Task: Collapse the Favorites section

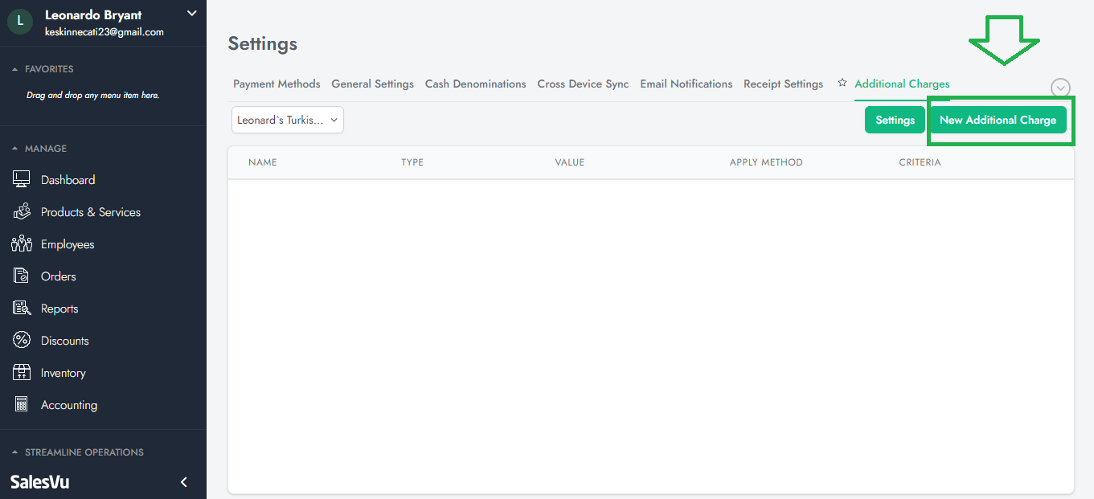Action: (x=14, y=69)
